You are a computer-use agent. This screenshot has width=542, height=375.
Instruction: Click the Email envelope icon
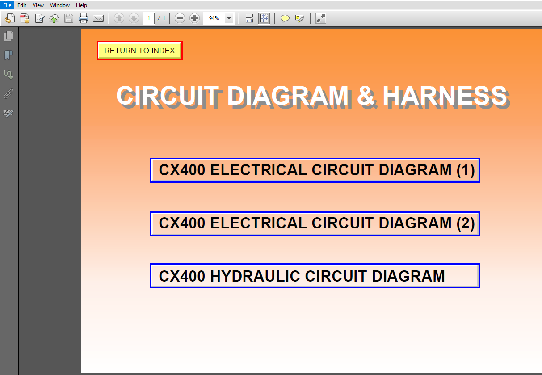coord(98,18)
